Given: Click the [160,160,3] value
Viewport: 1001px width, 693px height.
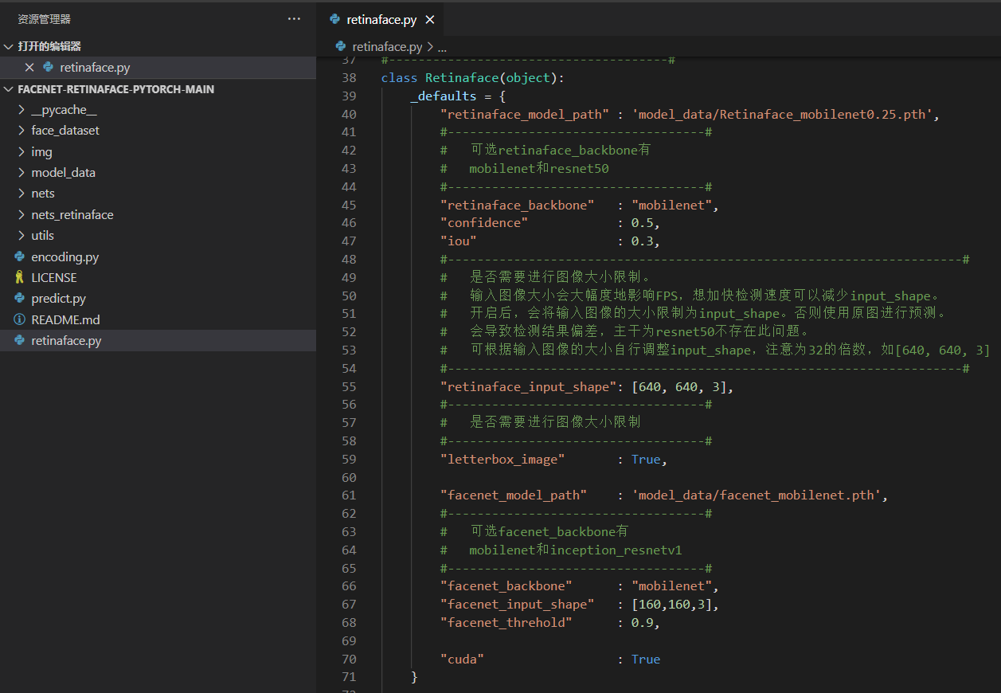Looking at the screenshot, I should click(672, 605).
